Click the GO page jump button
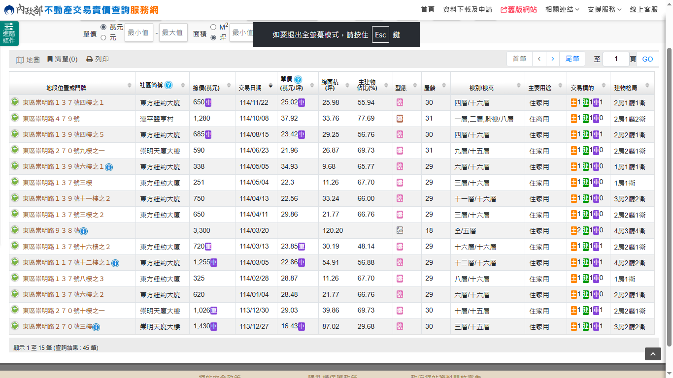Viewport: 673px width, 378px height. (x=647, y=59)
